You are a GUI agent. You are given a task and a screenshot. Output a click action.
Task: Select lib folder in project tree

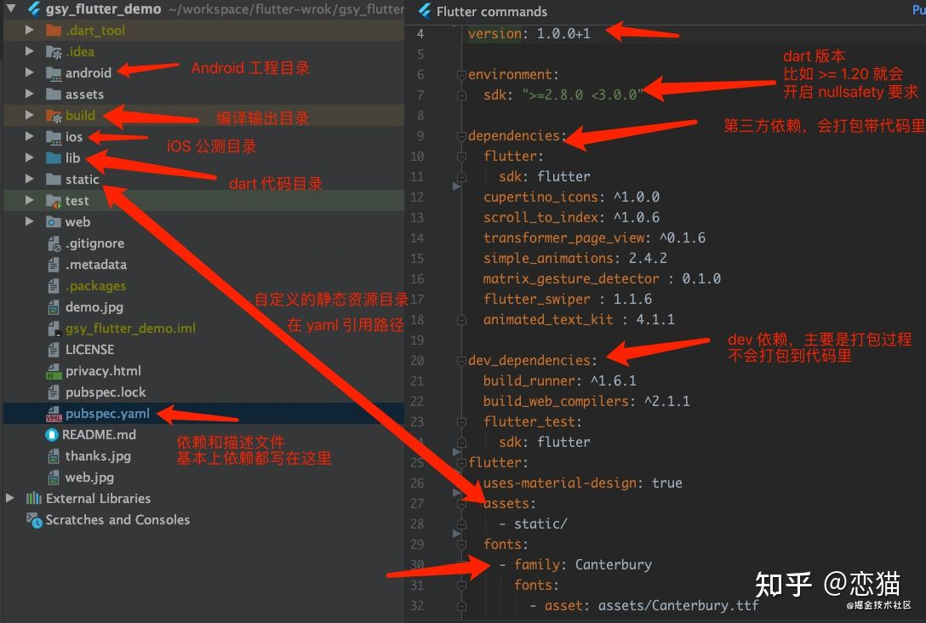pyautogui.click(x=72, y=157)
